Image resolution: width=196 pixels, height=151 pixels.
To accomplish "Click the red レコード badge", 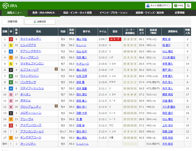I will 115,39.
